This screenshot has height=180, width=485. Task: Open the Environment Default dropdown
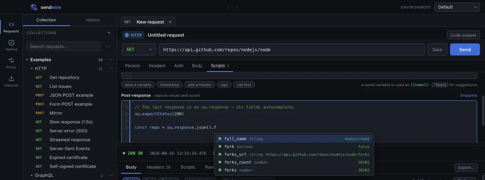457,7
